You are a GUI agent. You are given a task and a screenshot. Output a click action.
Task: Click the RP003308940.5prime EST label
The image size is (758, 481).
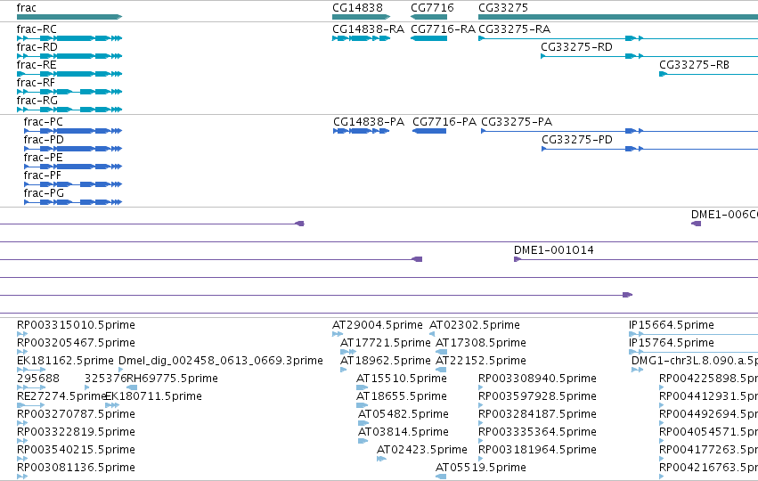click(537, 379)
